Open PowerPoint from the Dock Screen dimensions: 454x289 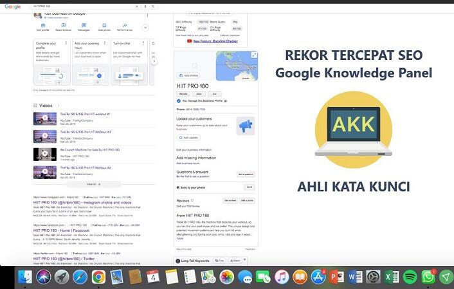[x=336, y=277]
